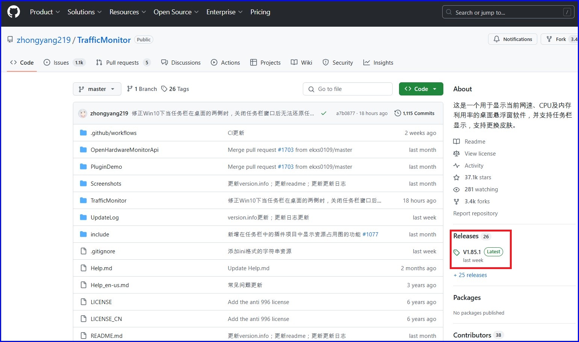Viewport: 579px width, 342px height.
Task: Click the #1703 link in PluginDemo row
Action: point(286,166)
